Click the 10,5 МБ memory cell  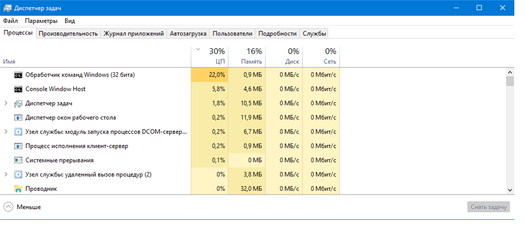pyautogui.click(x=247, y=103)
